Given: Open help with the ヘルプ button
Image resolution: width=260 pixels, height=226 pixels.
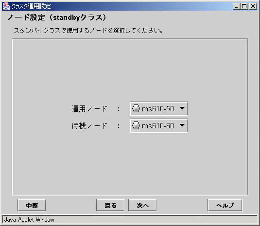Looking at the screenshot, I should [225, 205].
